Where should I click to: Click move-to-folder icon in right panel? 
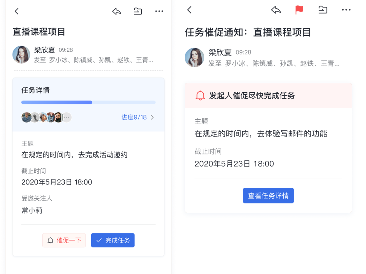(x=323, y=10)
